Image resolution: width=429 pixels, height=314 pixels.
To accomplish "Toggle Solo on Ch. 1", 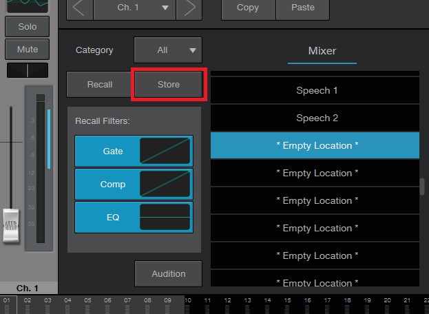I will tap(27, 27).
